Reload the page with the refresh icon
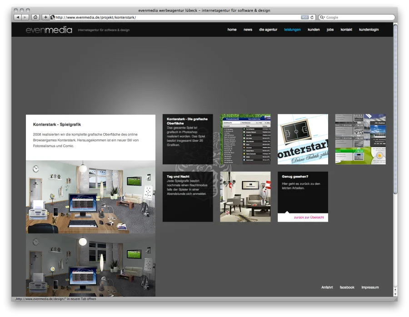 312,17
